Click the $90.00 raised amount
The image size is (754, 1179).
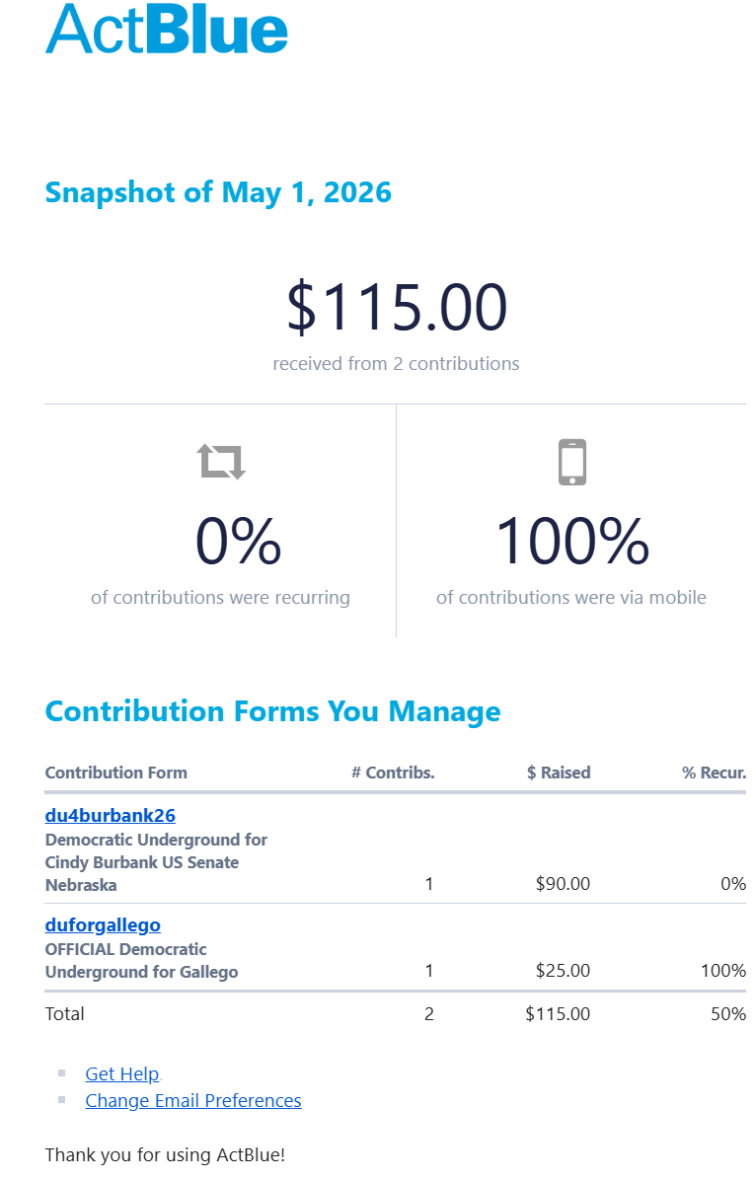pos(563,883)
